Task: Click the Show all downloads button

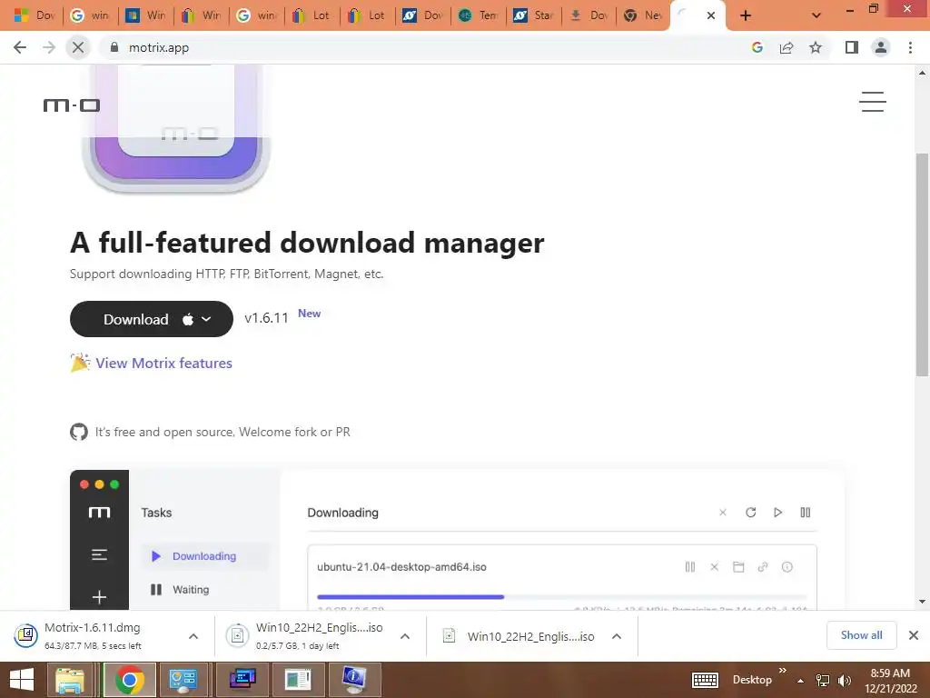Action: pyautogui.click(x=861, y=635)
